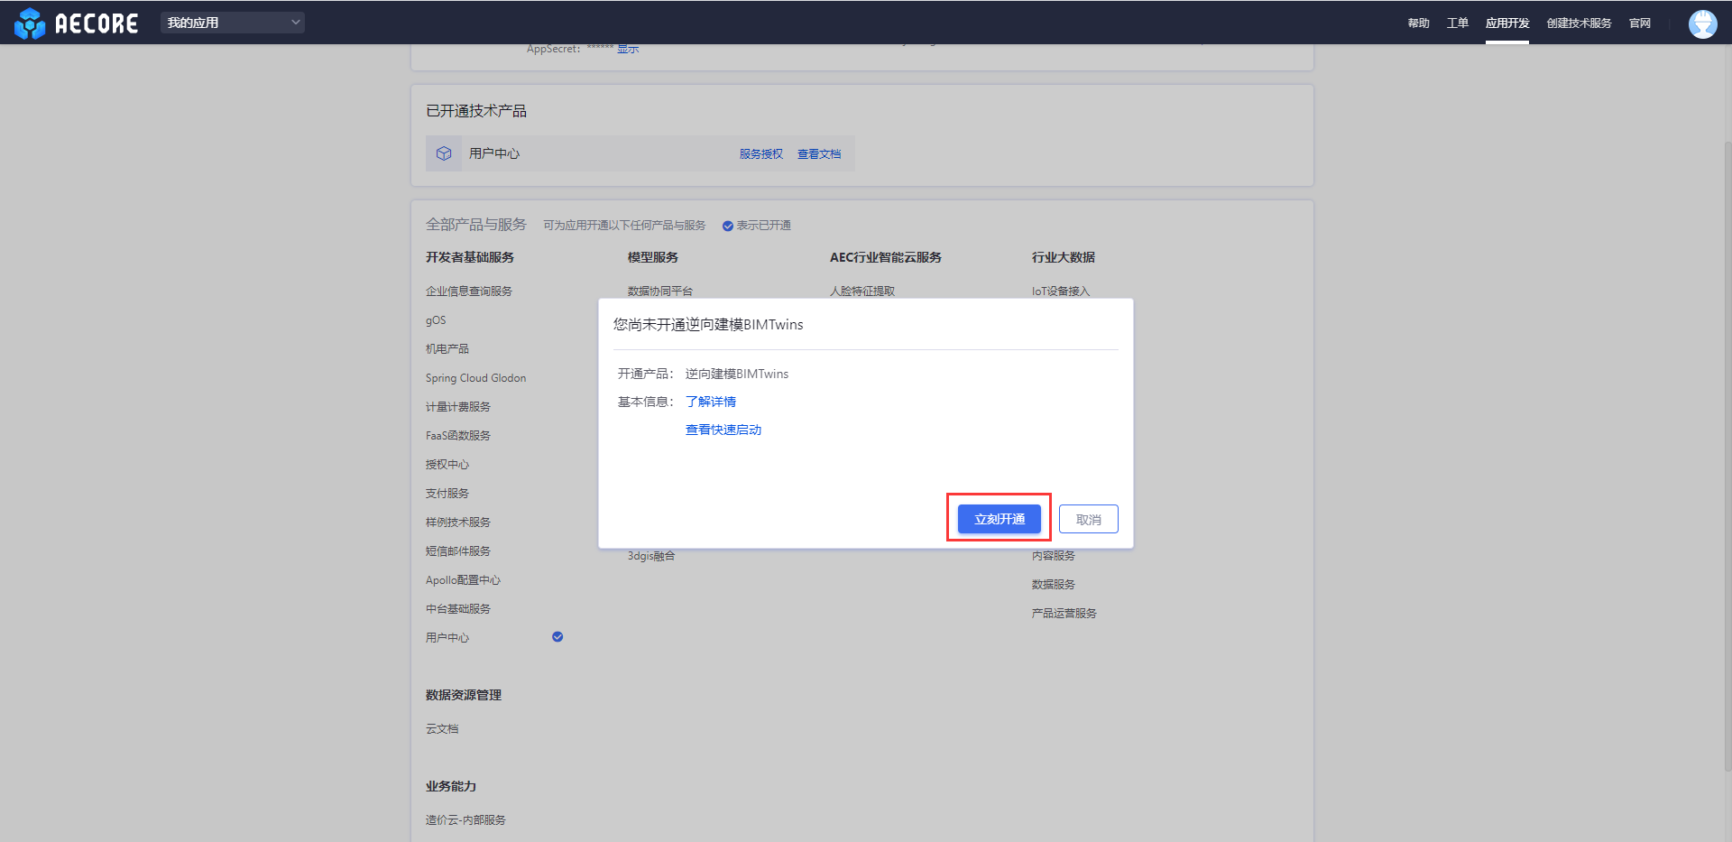1732x842 pixels.
Task: Switch to the 应用开发 tab
Action: (x=1506, y=23)
